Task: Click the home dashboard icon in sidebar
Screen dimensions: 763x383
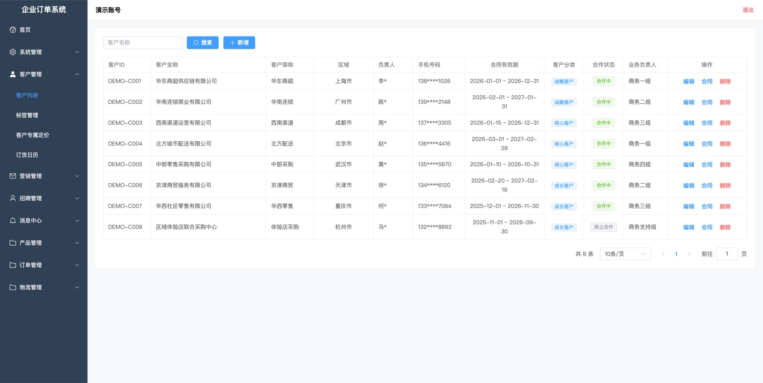Action: (x=13, y=30)
